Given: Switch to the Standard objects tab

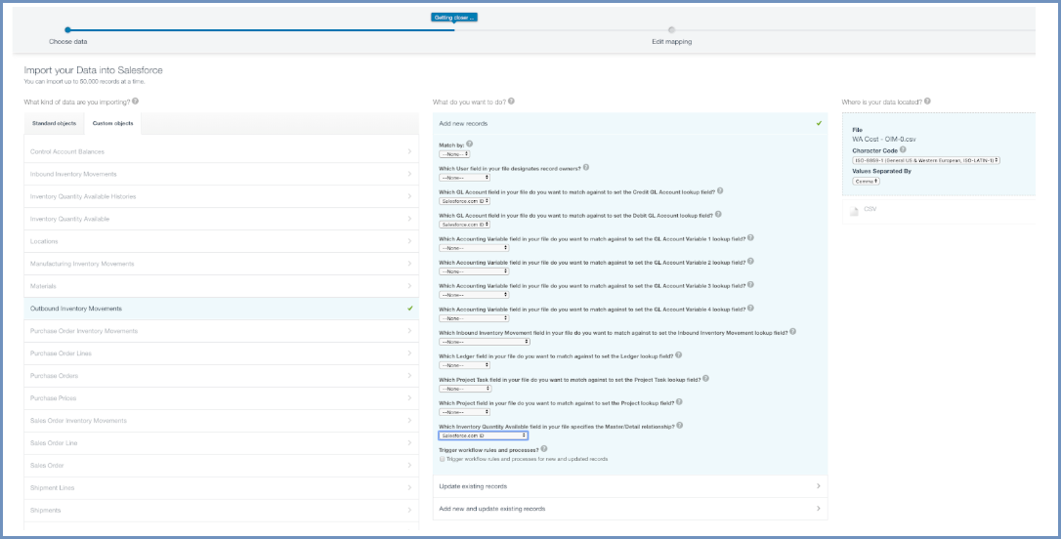Looking at the screenshot, I should 54,124.
